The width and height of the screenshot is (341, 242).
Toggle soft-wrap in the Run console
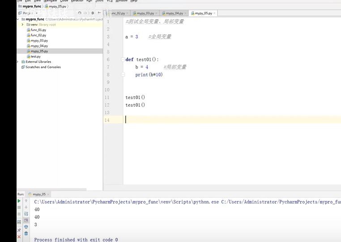26,214
